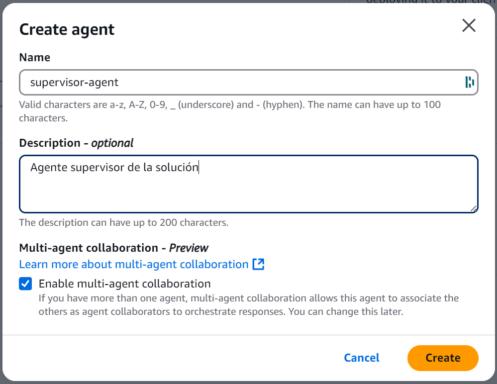Click the footer divider line above the Cancel button

click(x=249, y=335)
